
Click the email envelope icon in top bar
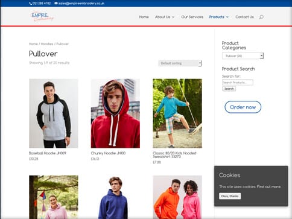(x=56, y=3)
